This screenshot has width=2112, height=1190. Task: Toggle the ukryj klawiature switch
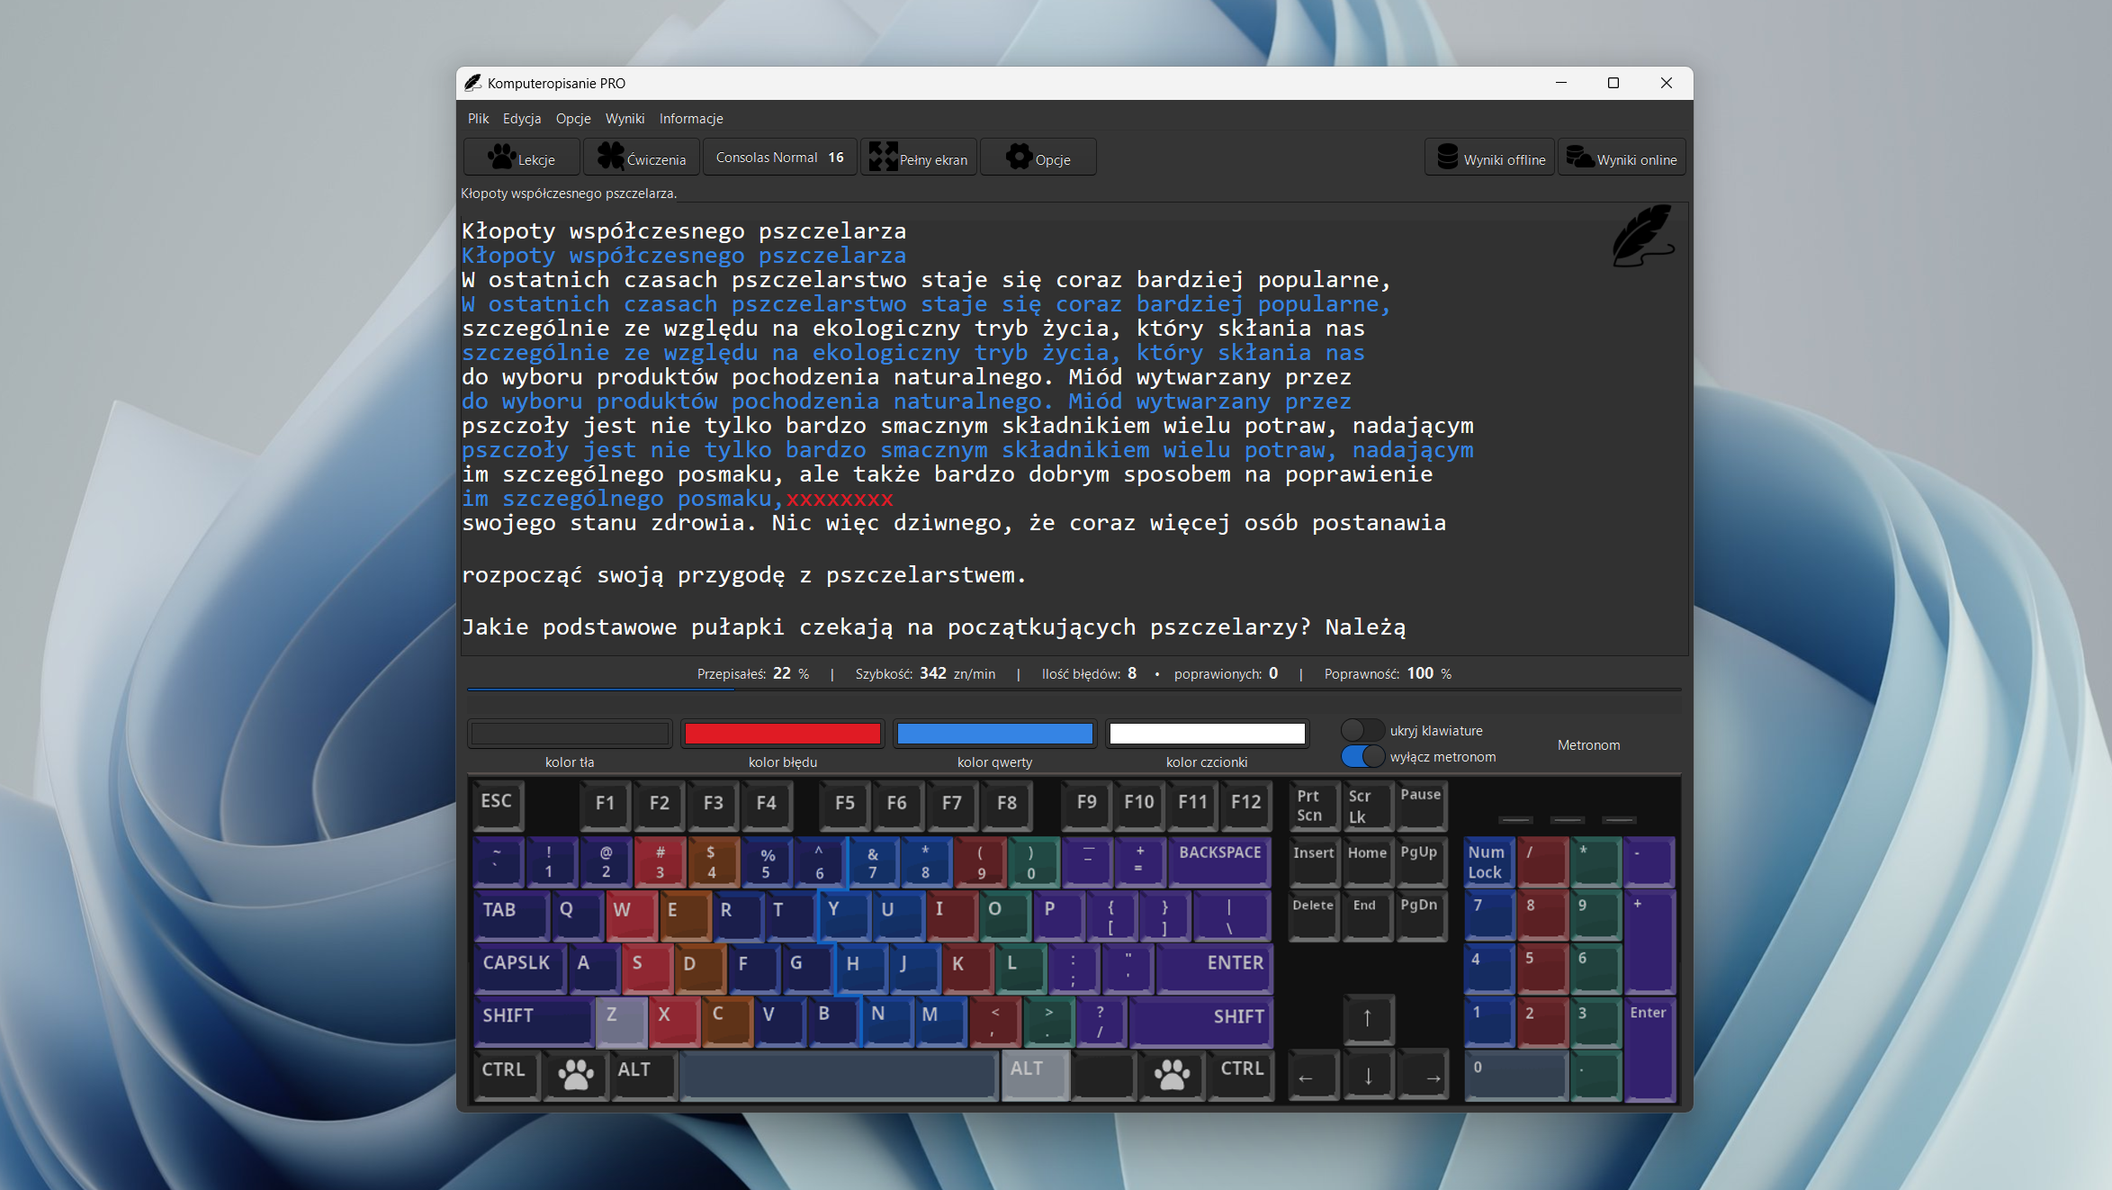1362,730
